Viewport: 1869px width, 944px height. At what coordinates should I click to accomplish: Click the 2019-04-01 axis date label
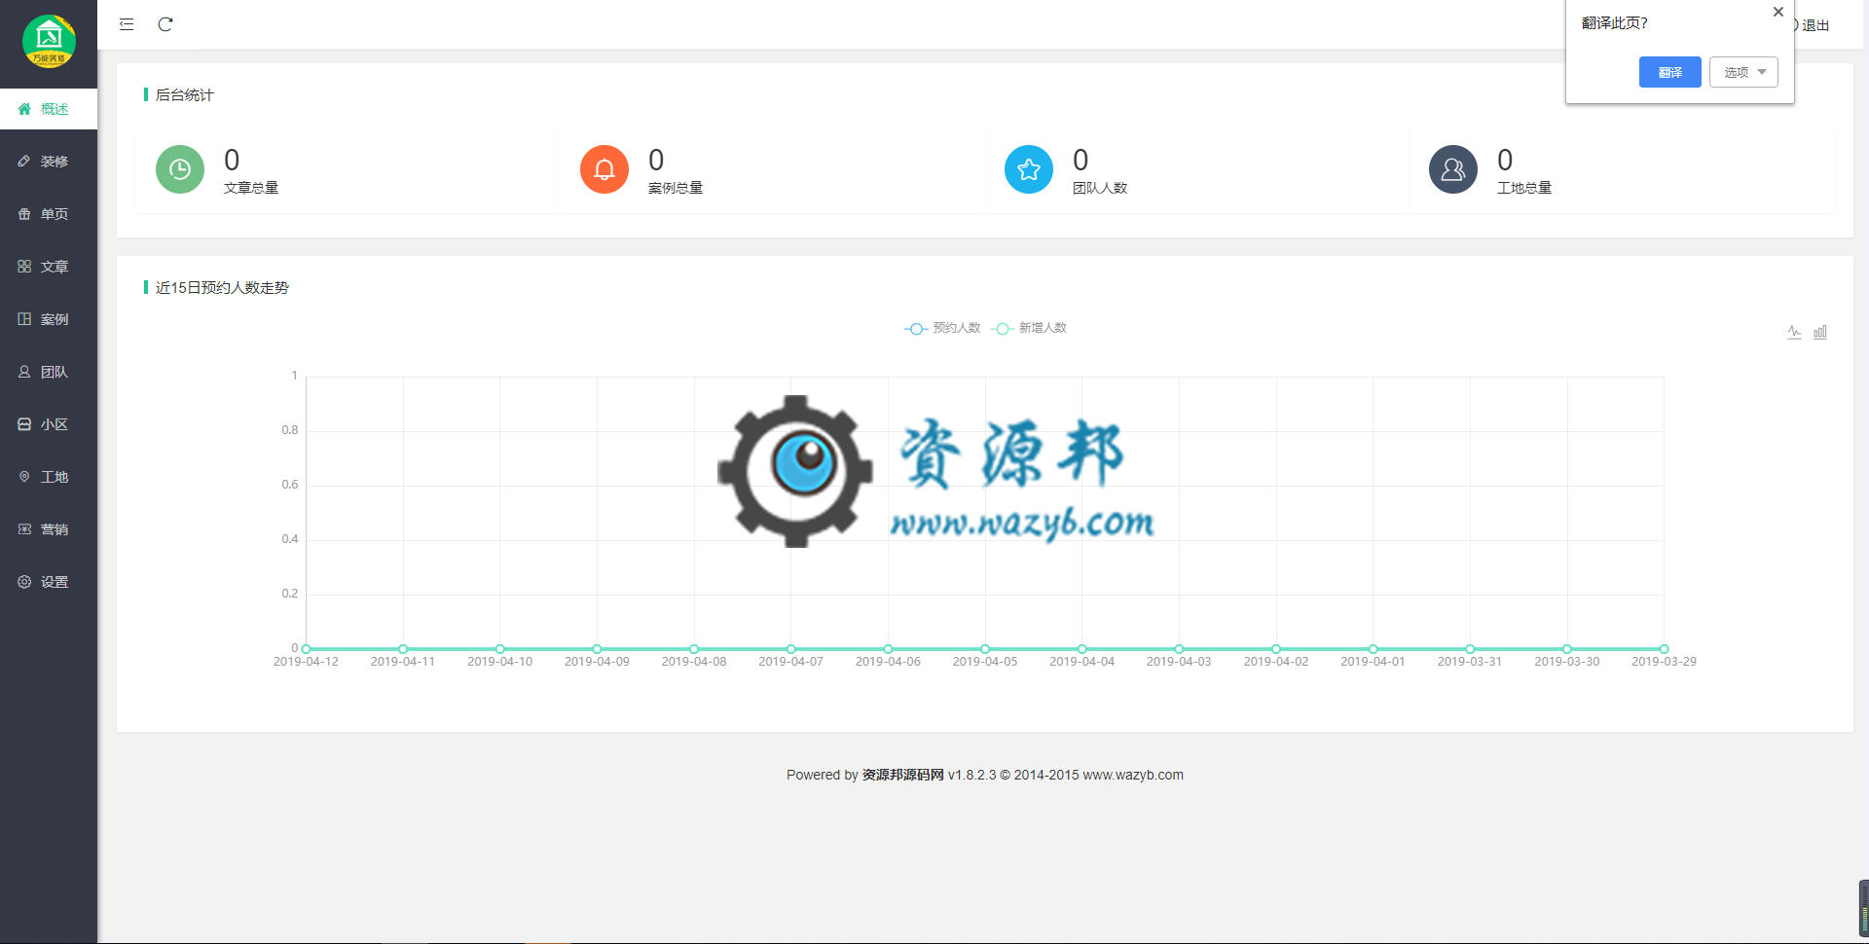tap(1373, 662)
